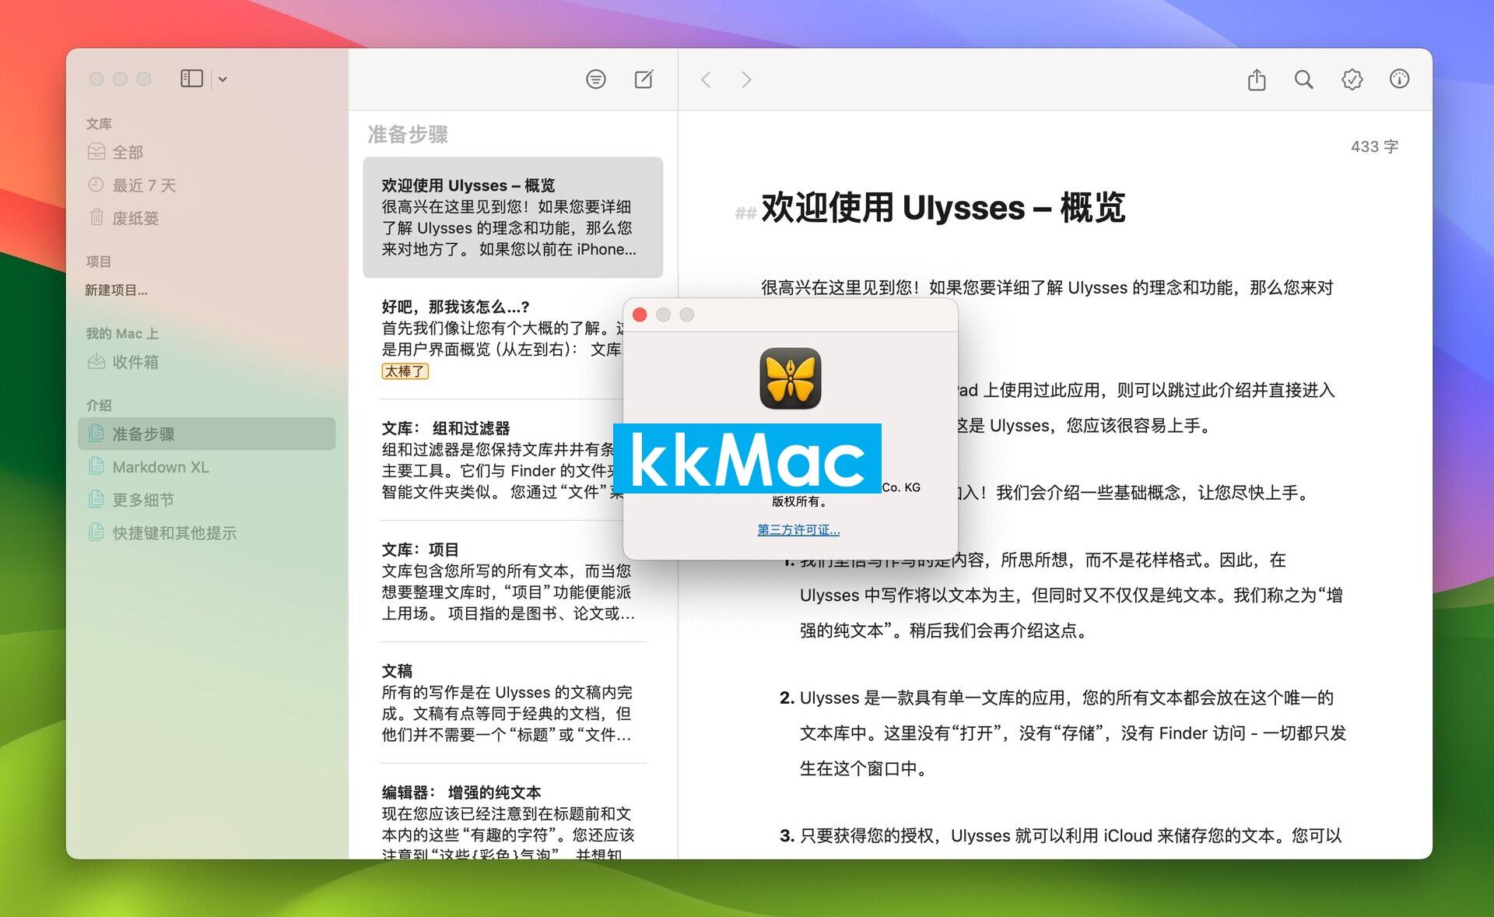The width and height of the screenshot is (1494, 917).
Task: Click the 项目 sidebar section header
Action: [x=99, y=262]
